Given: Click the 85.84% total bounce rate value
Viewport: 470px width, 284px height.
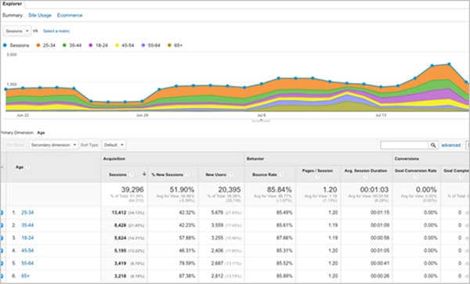Looking at the screenshot, I should (279, 189).
